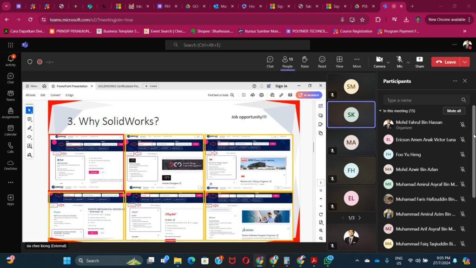Open the Convert menu in Acrobat
The height and width of the screenshot is (268, 476).
[x=55, y=95]
